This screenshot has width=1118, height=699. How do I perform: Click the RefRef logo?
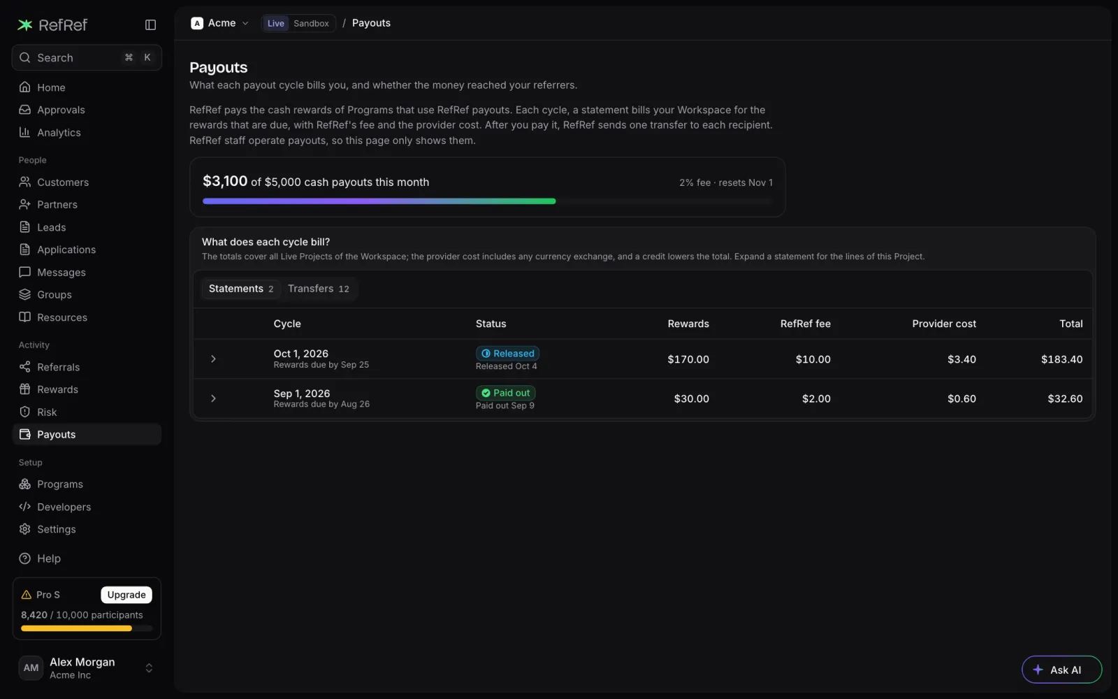point(52,25)
